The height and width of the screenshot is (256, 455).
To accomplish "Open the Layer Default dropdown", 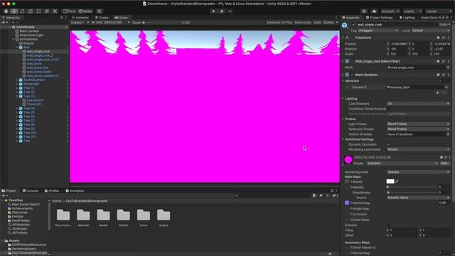I will (x=431, y=31).
